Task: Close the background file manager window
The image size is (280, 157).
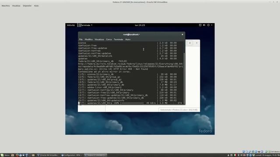Action: pos(196,43)
